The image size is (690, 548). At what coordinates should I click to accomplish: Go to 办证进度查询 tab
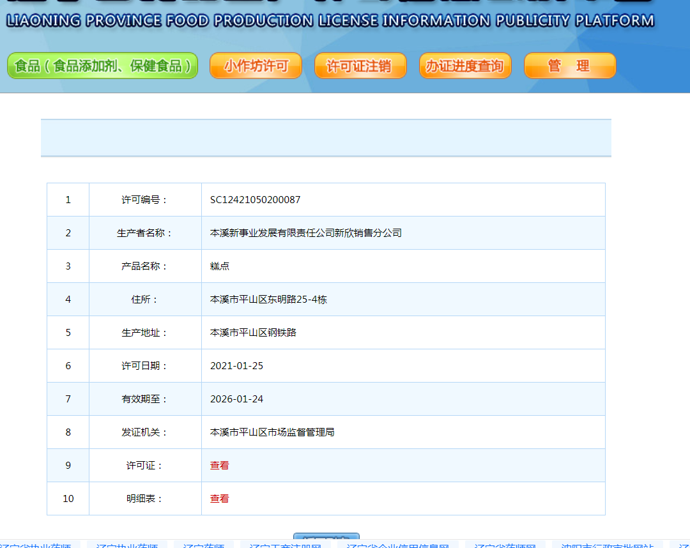465,66
